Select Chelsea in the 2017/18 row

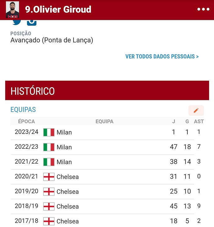coord(68,221)
